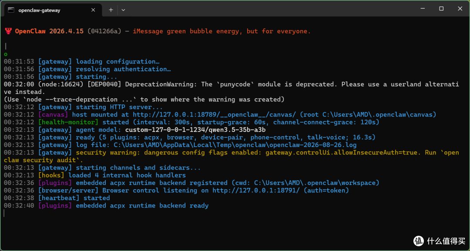This screenshot has height=251, width=470.
Task: Click the "iMessage green bubble energy" tagline
Action: click(222, 31)
